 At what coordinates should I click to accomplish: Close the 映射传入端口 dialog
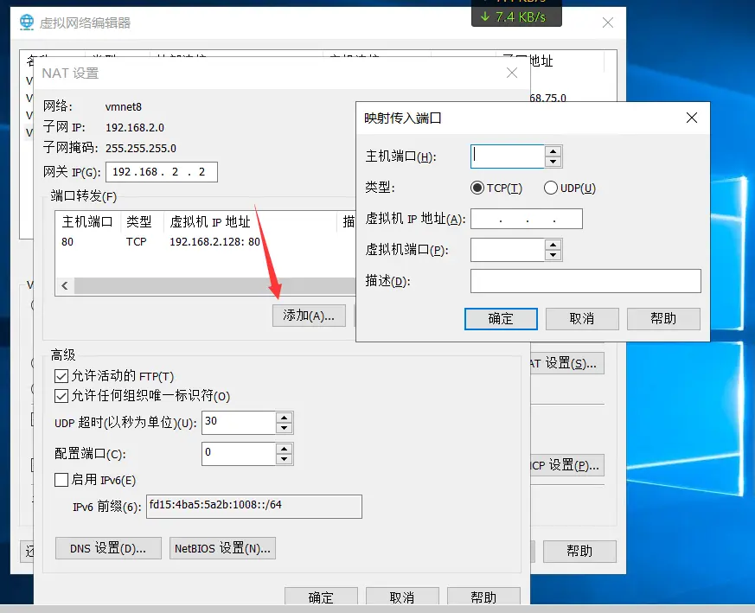coord(692,118)
